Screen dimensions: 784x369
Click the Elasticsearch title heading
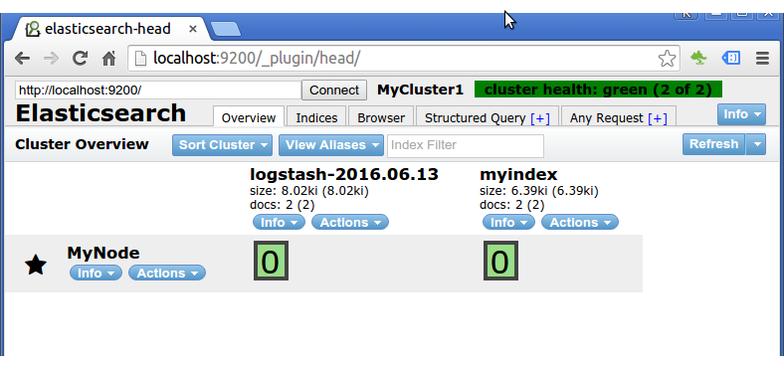[100, 113]
